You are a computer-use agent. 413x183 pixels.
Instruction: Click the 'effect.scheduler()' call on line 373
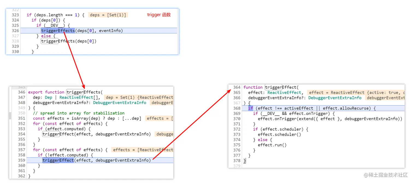coord(279,134)
